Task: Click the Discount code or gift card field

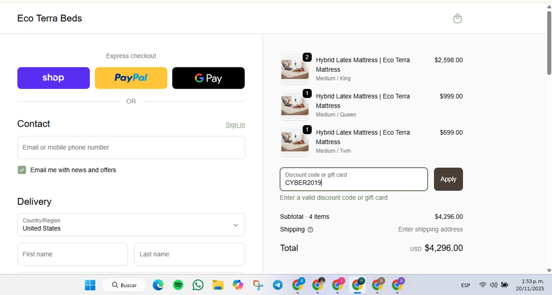Action: click(354, 179)
